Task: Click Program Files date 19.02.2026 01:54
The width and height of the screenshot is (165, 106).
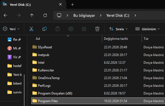Action: pos(116,101)
